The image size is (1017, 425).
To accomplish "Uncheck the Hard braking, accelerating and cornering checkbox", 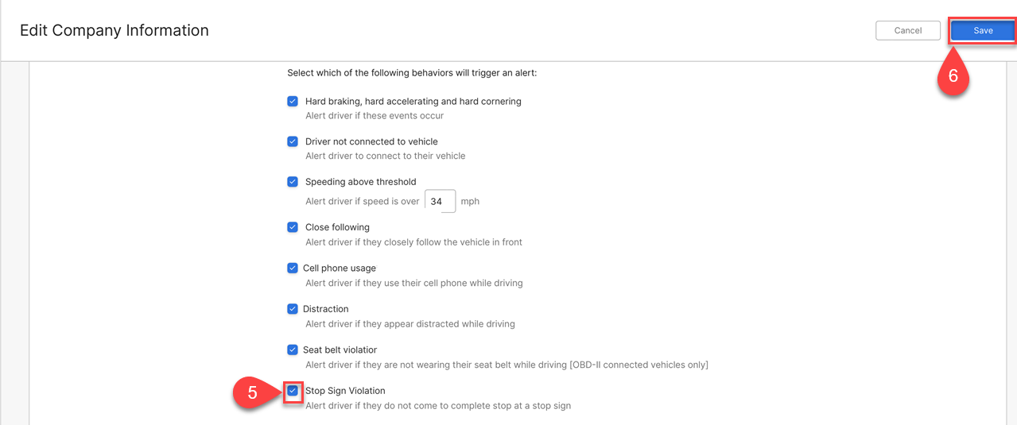I will click(x=293, y=102).
